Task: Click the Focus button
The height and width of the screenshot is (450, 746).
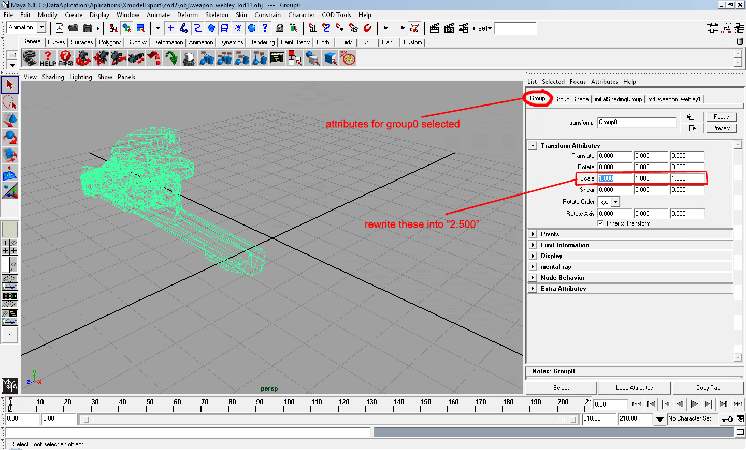Action: click(721, 117)
